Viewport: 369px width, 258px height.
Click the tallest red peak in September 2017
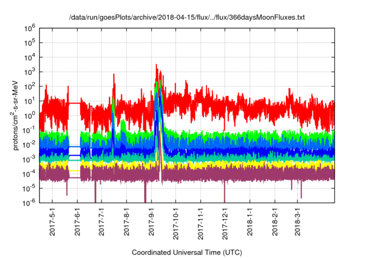pyautogui.click(x=156, y=70)
